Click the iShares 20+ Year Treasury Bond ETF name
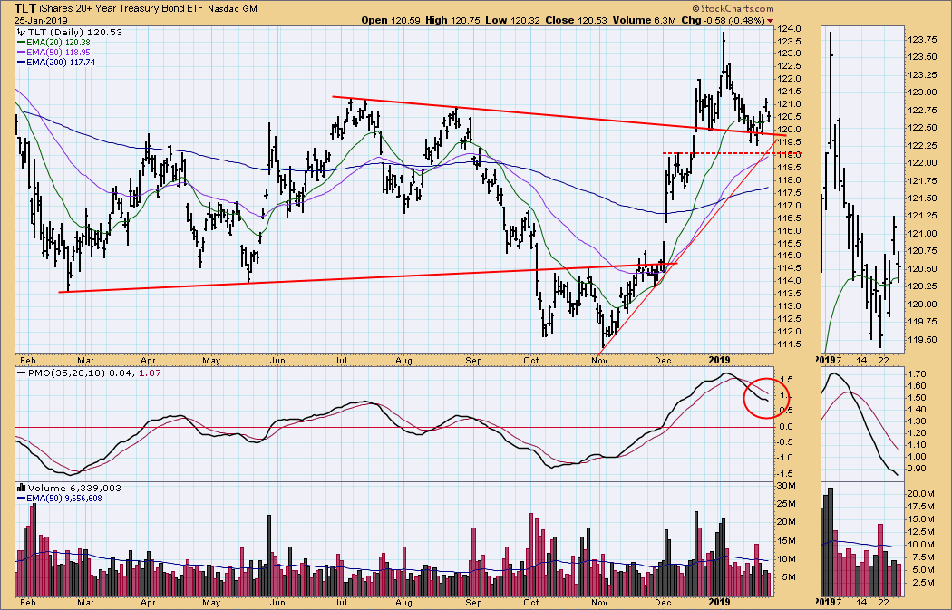 121,8
